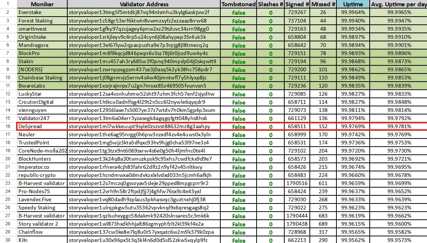Screen dimensions: 427x243
Task: Click the Pro-Nodes75 cell
Action: (x=42, y=191)
